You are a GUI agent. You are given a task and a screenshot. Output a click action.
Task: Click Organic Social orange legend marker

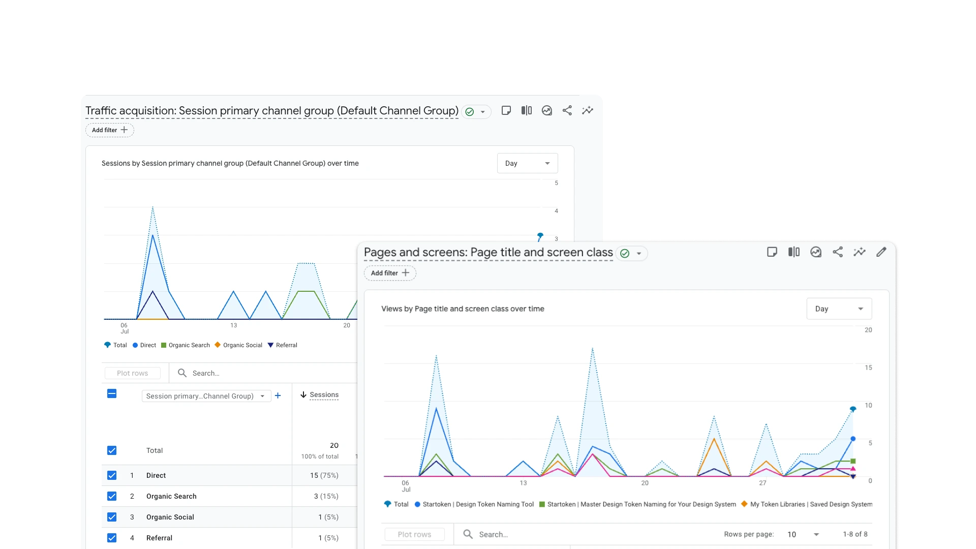click(x=218, y=345)
